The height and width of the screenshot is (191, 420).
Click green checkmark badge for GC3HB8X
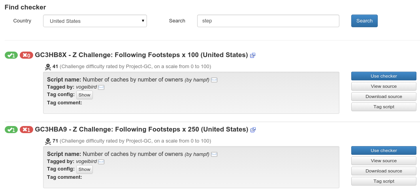point(11,55)
